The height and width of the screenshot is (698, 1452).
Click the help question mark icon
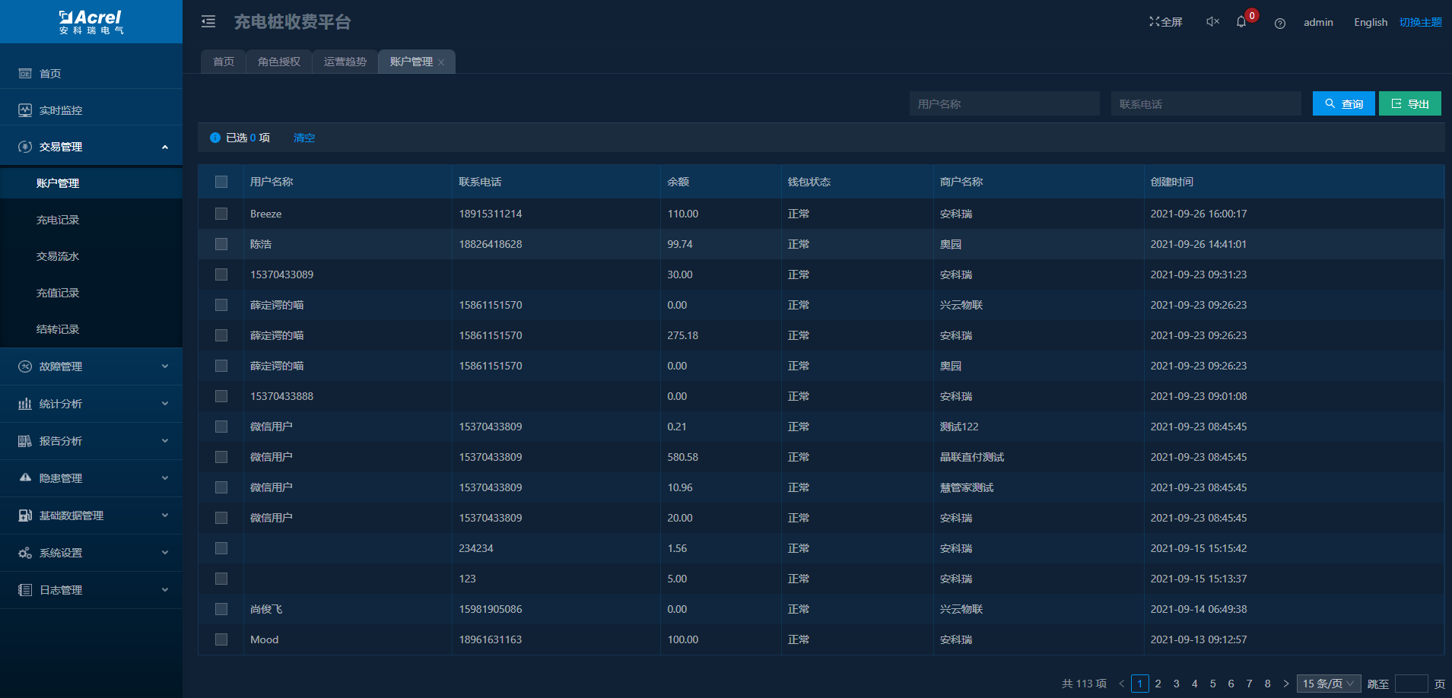click(1280, 23)
